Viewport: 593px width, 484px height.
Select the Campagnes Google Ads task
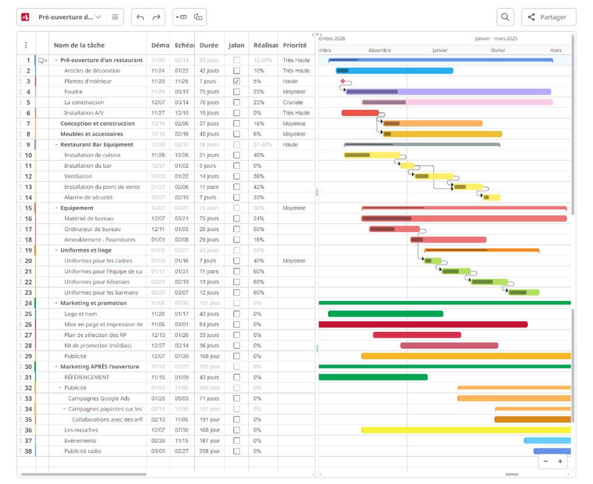[99, 399]
